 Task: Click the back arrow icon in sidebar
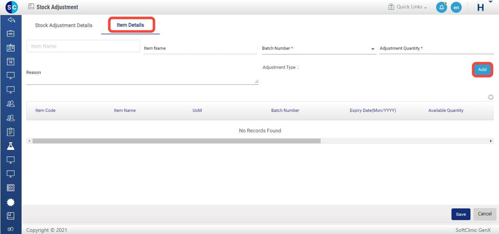click(11, 20)
